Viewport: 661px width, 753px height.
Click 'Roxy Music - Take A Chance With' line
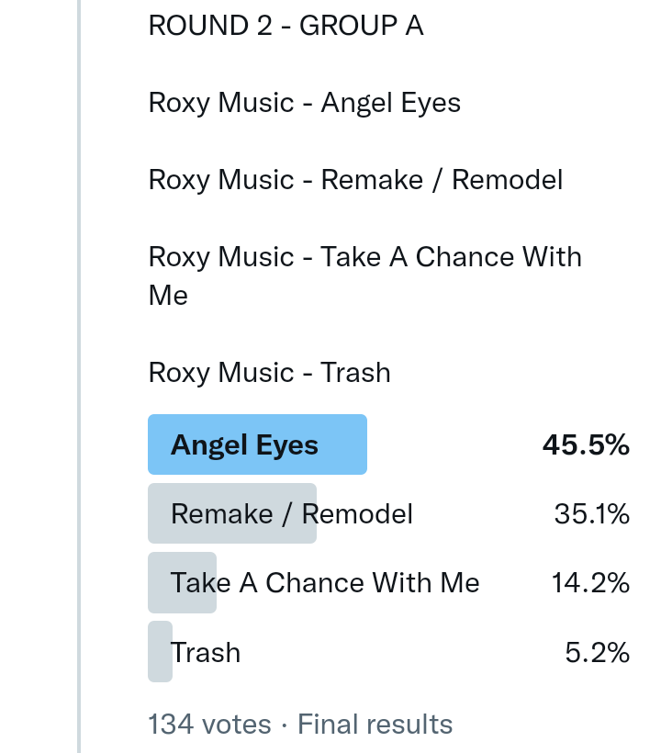tap(364, 257)
